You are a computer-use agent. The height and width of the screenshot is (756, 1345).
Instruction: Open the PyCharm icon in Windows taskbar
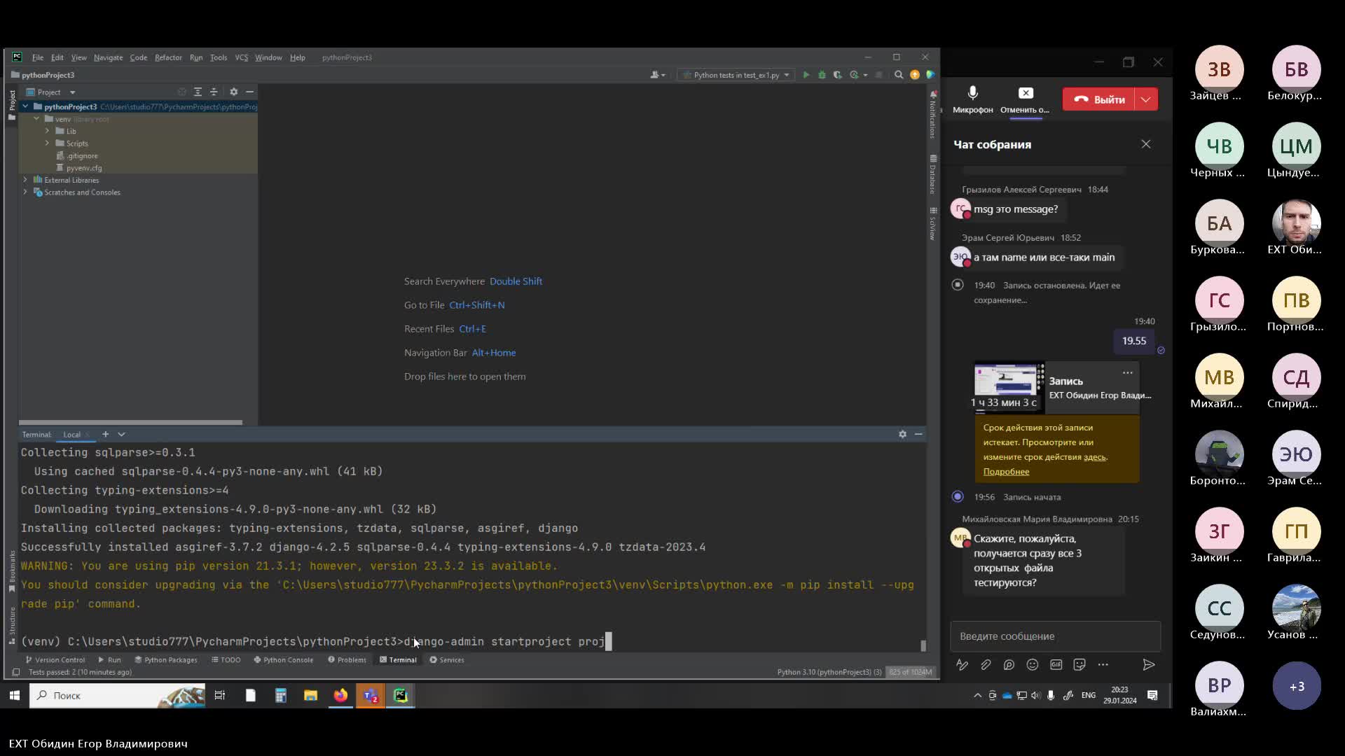pyautogui.click(x=401, y=695)
